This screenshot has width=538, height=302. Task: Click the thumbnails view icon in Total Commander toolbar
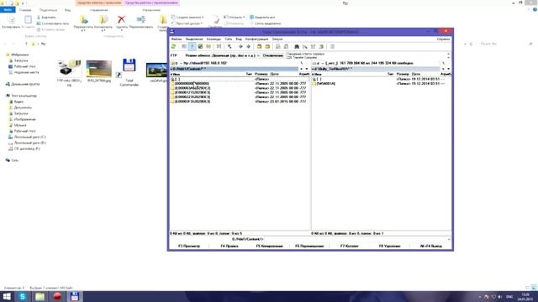click(200, 47)
